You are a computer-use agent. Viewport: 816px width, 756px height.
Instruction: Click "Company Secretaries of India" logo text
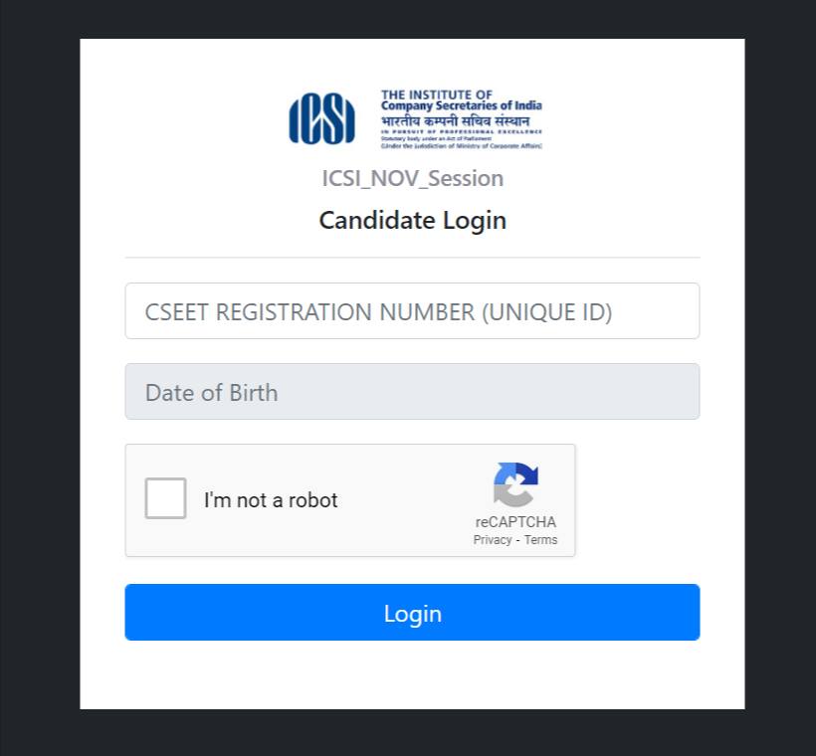[x=461, y=105]
